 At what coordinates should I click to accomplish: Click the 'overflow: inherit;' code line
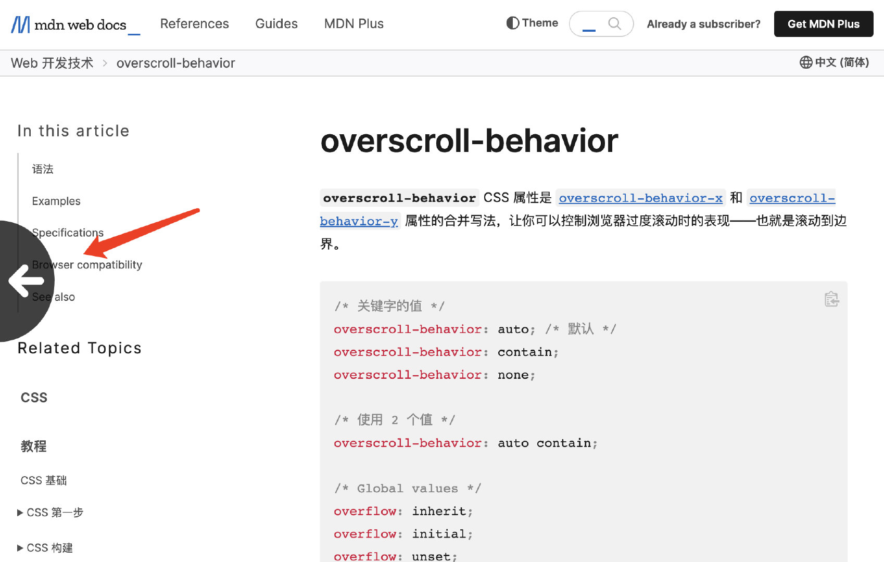coord(403,512)
